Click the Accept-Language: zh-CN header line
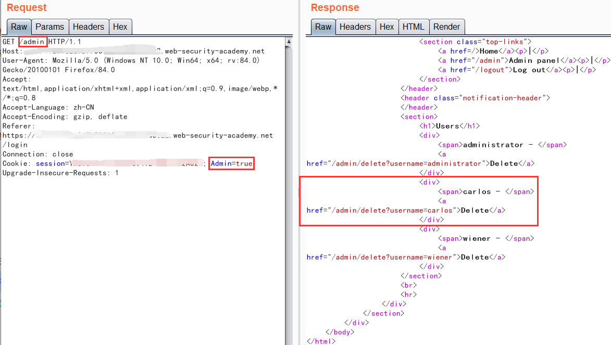The width and height of the screenshot is (611, 345). [x=48, y=107]
